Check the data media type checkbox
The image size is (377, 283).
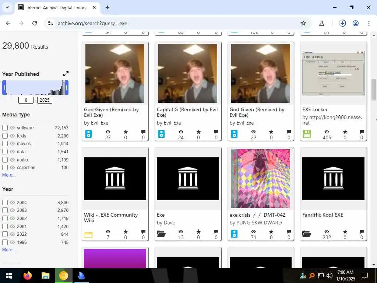pyautogui.click(x=5, y=151)
